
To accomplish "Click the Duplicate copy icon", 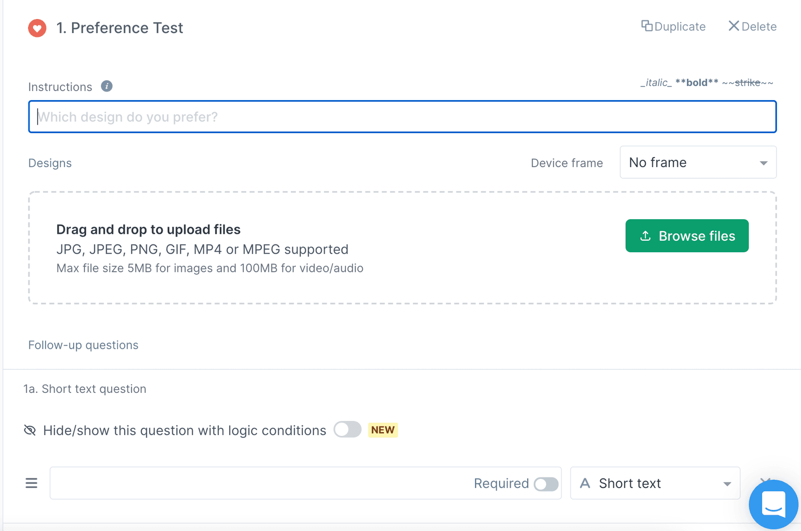I will (x=647, y=26).
